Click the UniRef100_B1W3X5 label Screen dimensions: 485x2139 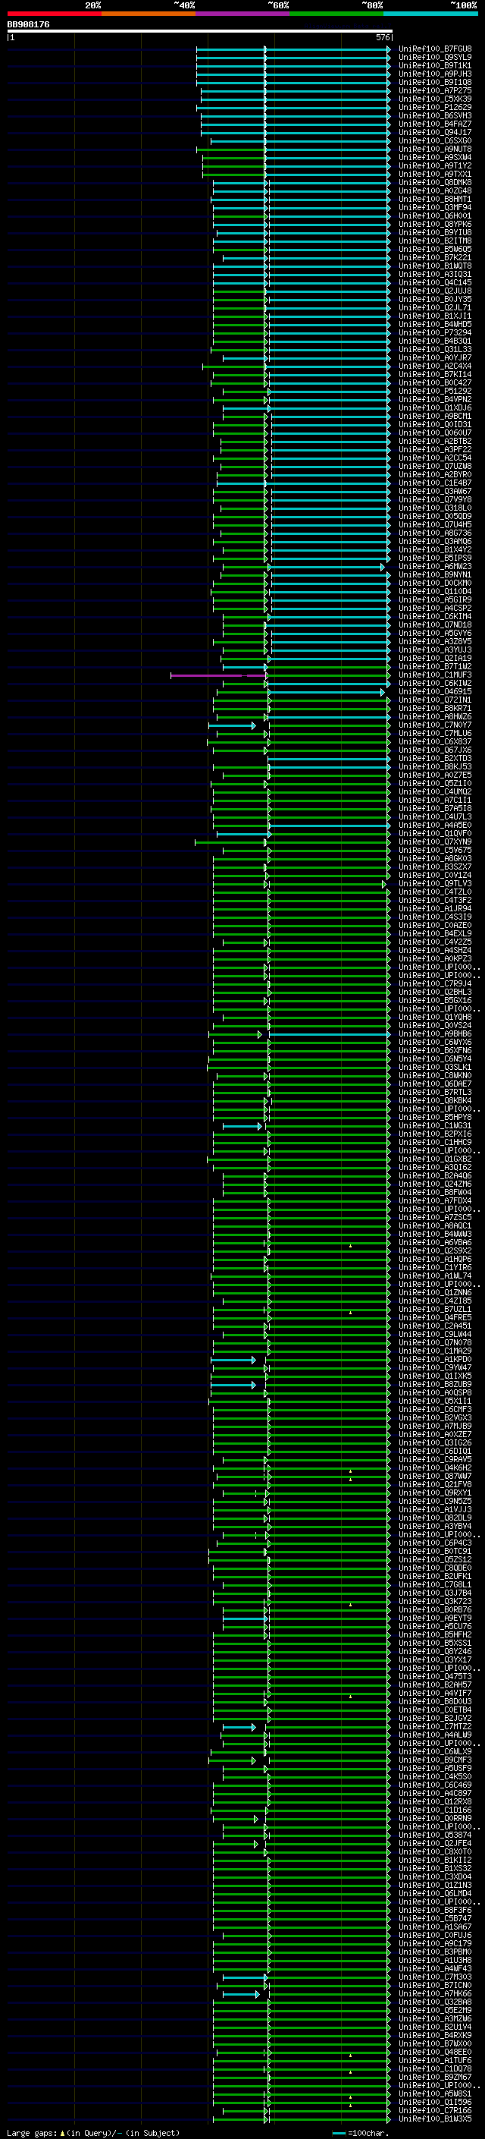click(x=435, y=2120)
